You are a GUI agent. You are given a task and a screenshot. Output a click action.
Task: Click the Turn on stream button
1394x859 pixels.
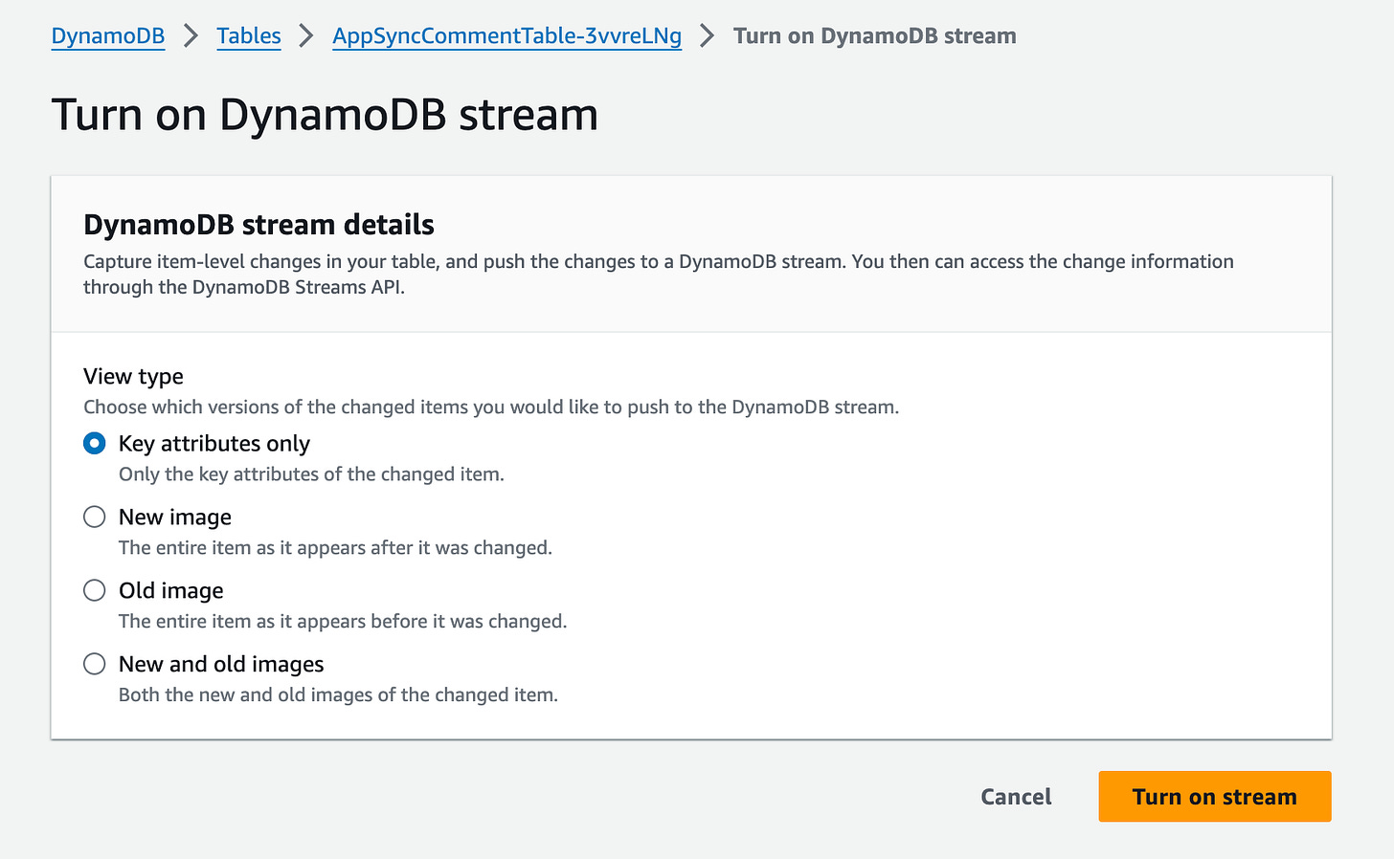[x=1214, y=797]
